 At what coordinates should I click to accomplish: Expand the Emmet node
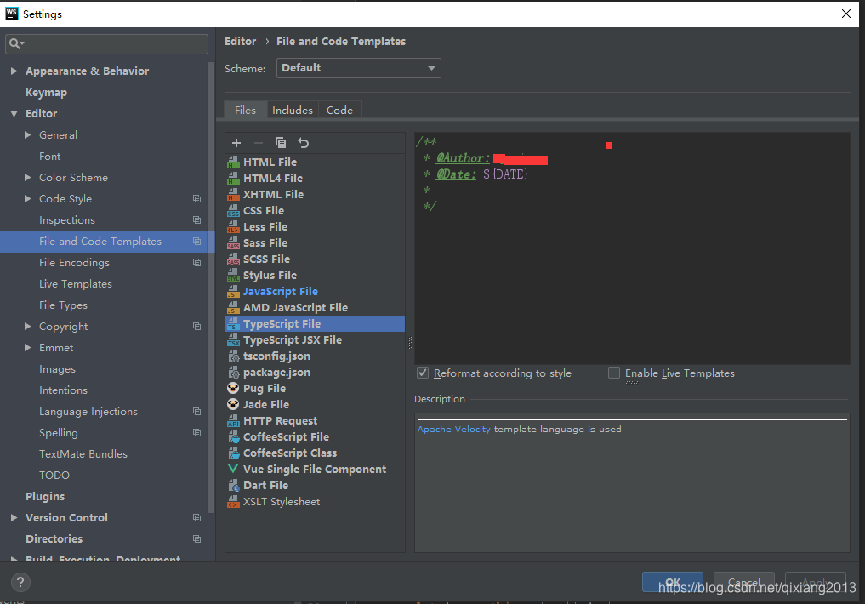coord(27,347)
